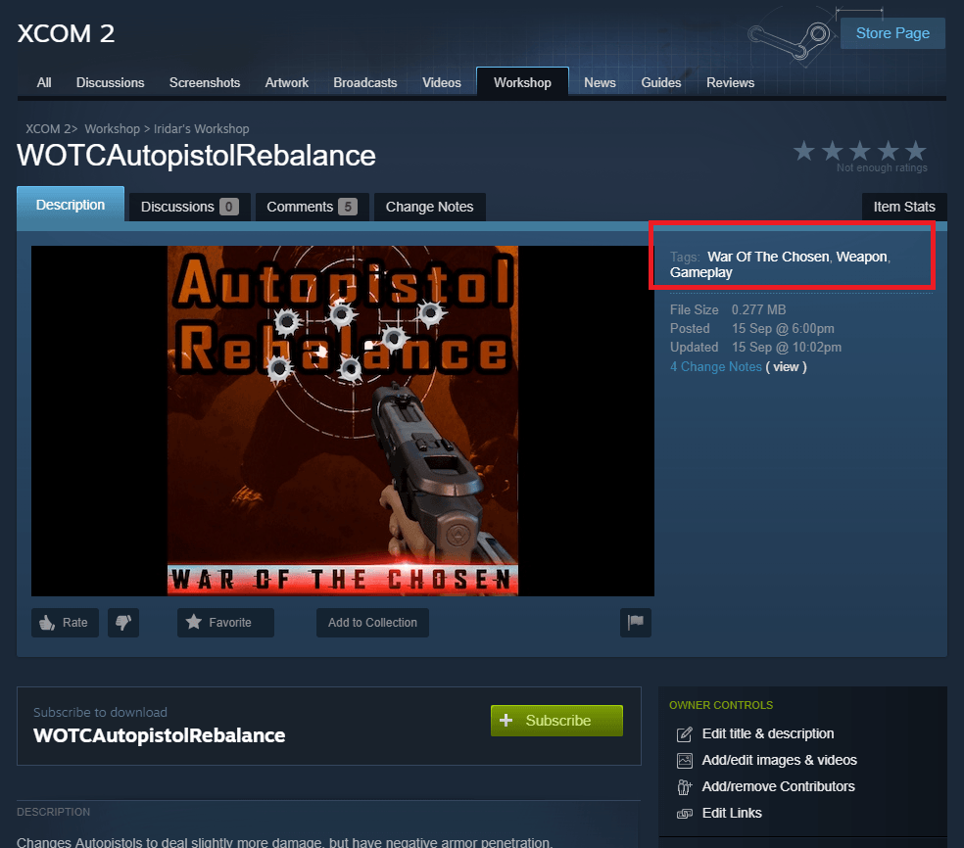The image size is (964, 848).
Task: Click the XCOM 2 hub title
Action: click(66, 34)
